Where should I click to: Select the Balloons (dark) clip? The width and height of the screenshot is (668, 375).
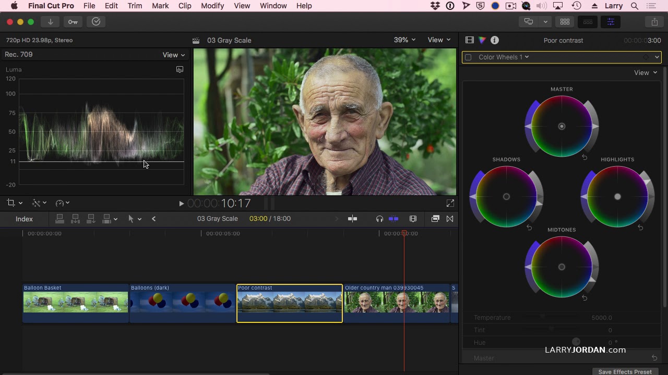coord(182,303)
